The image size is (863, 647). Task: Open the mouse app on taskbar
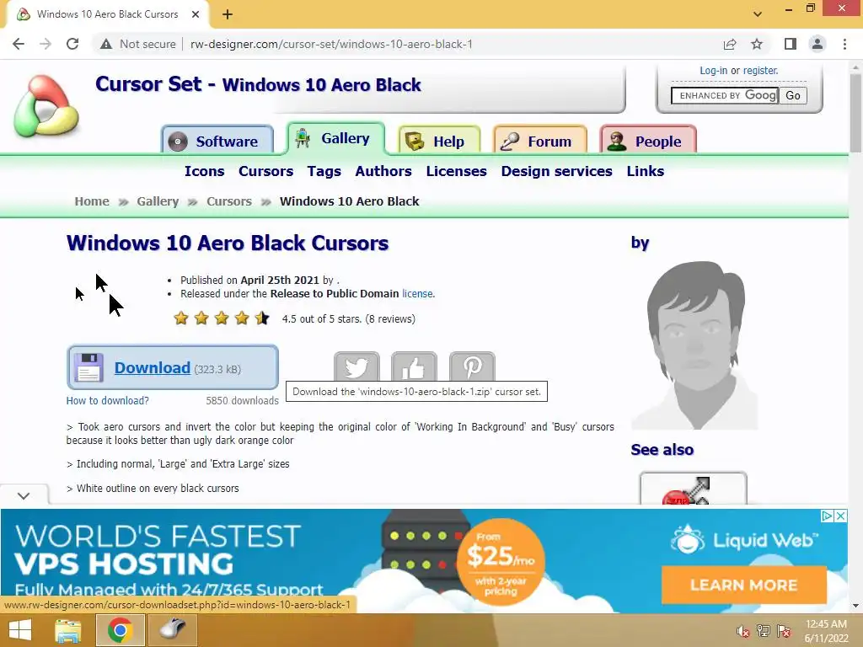click(173, 630)
